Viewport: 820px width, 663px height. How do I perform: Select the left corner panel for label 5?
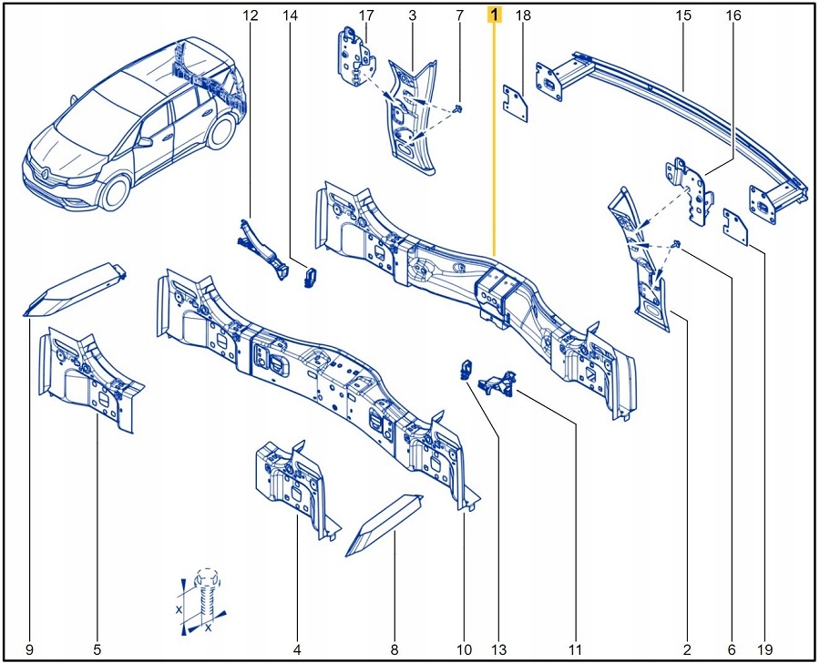[90, 380]
